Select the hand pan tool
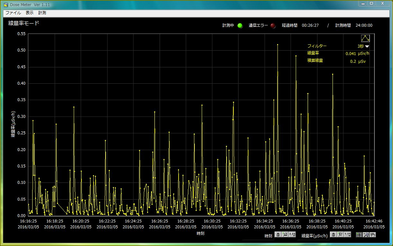393x246 pixels. (372, 234)
